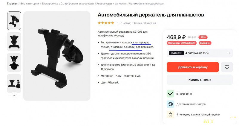The width and height of the screenshot is (239, 126).
Task: Click the promo code БОЛЬШЕ500 label
Action: (x=181, y=43)
